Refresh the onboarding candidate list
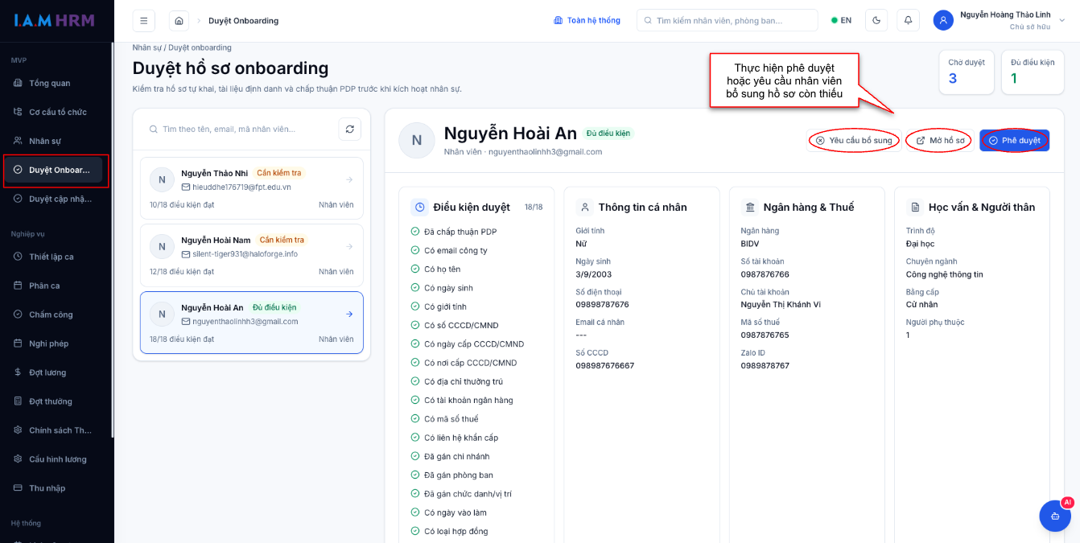Screen dimensions: 1080x543 (x=349, y=129)
